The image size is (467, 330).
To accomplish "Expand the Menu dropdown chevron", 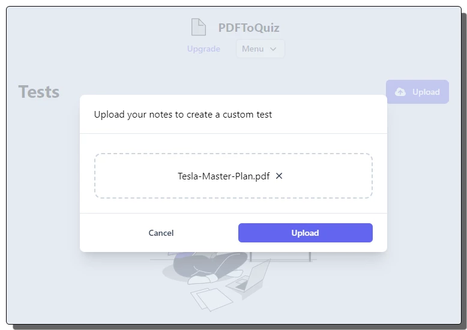I will pyautogui.click(x=273, y=49).
